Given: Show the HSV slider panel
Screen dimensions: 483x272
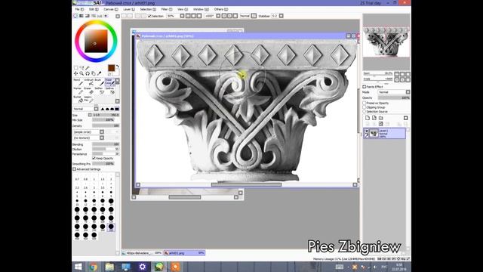Looking at the screenshot, I should pos(88,16).
